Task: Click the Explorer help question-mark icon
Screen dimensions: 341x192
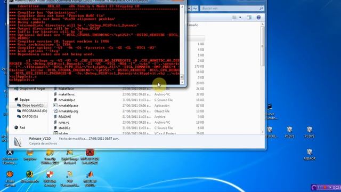Action: pos(258,18)
